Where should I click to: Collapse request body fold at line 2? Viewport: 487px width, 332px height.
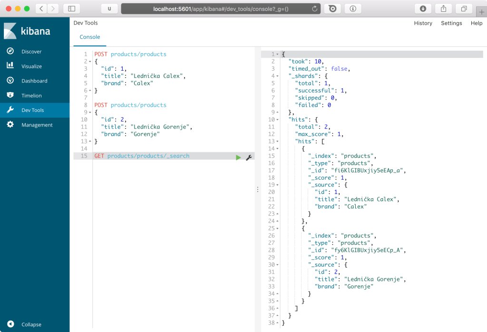90,62
